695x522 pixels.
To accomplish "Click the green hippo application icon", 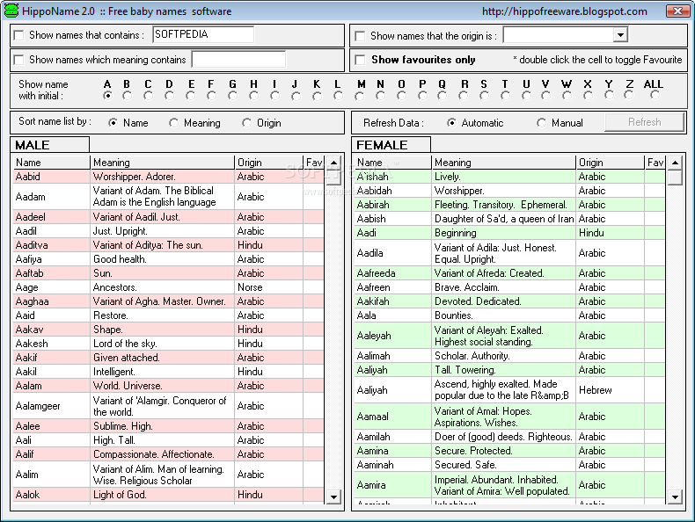I will point(11,11).
